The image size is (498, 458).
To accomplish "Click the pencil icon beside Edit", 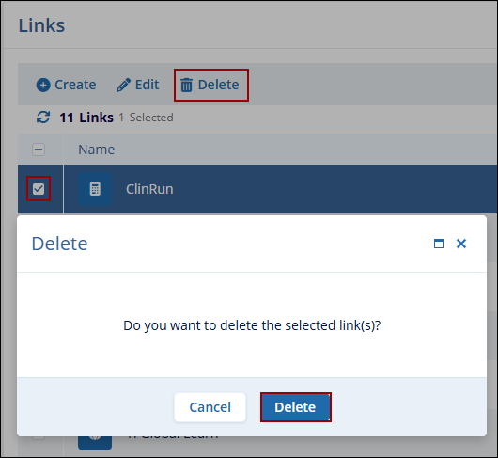I will click(123, 85).
